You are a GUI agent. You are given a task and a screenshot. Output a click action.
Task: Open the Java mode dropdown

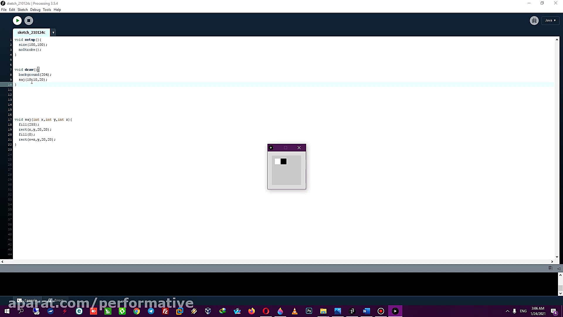tap(550, 21)
